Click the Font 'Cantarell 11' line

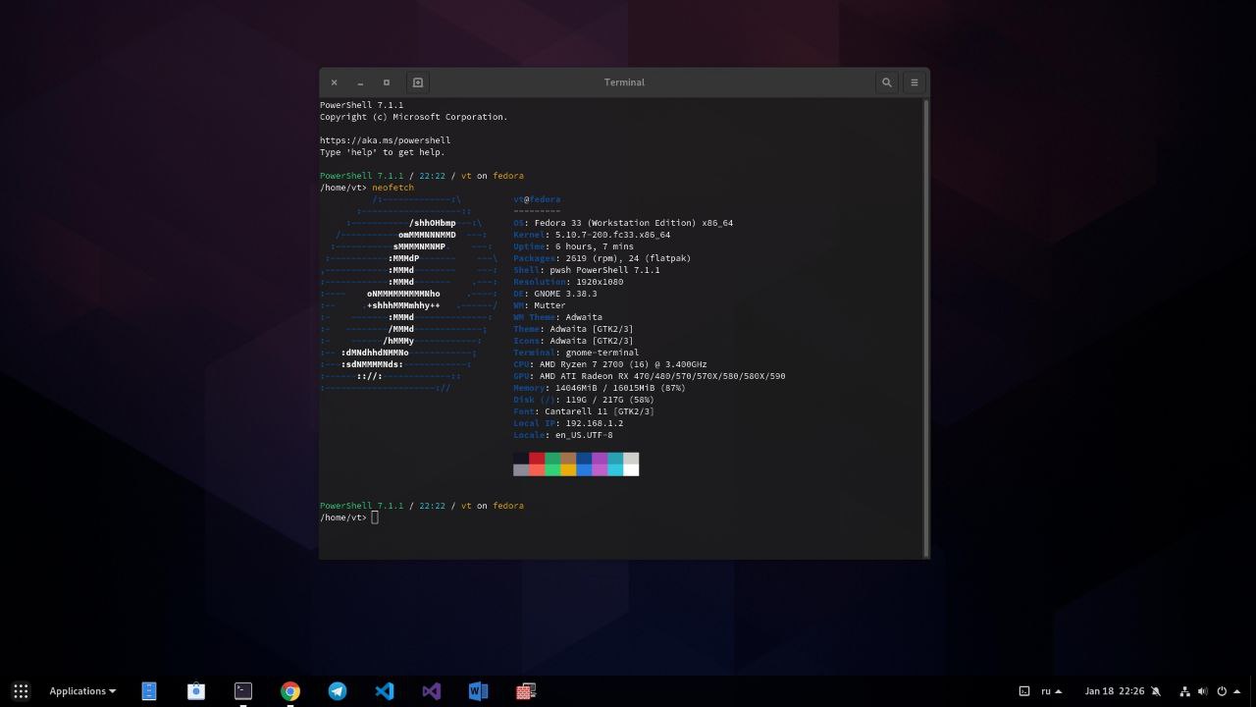(584, 411)
